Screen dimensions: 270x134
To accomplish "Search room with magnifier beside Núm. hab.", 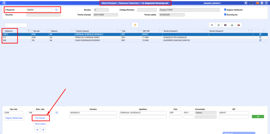I will pyautogui.click(x=57, y=113).
